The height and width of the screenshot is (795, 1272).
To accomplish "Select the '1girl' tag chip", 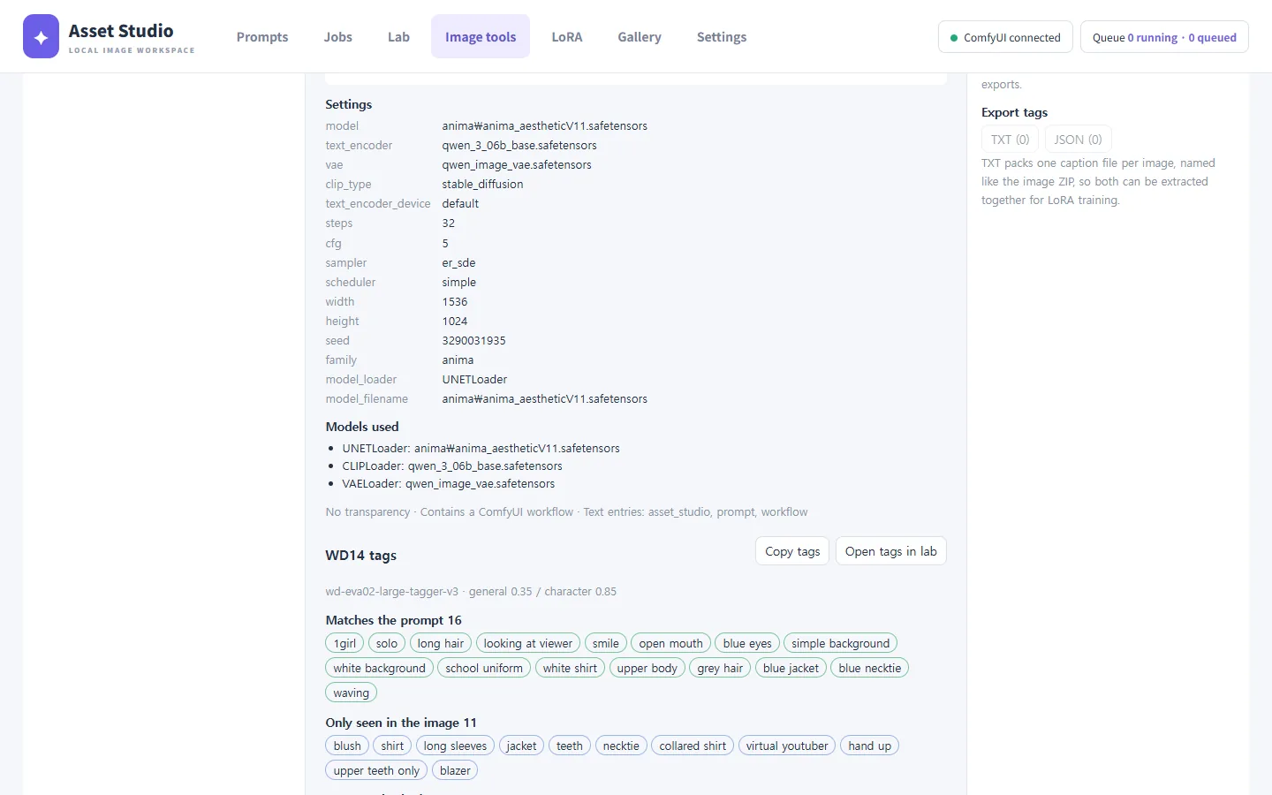I will point(344,643).
